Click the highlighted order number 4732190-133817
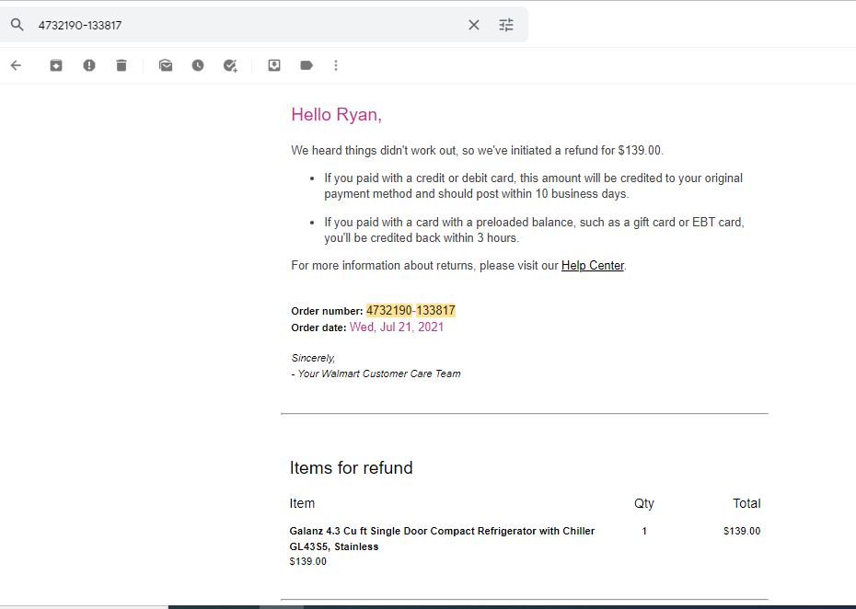The image size is (856, 609). pos(411,311)
